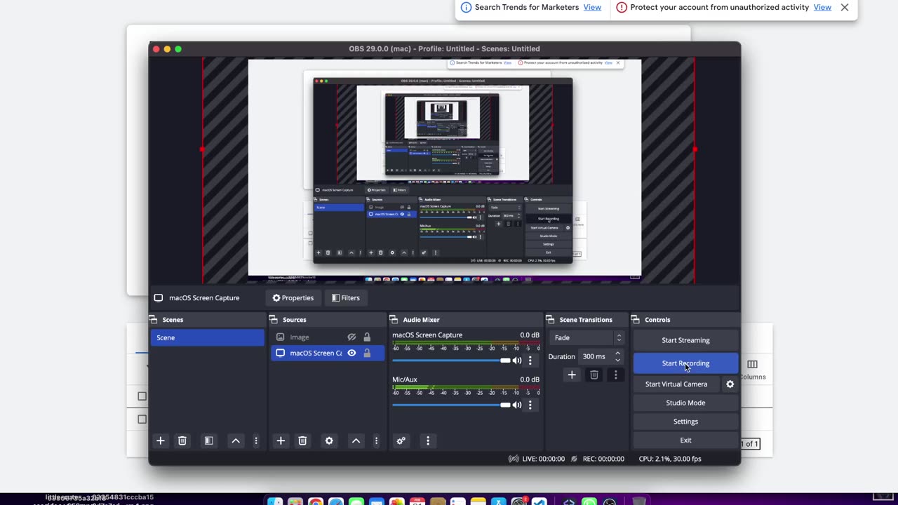Viewport: 898px width, 505px height.
Task: Tick the first checkbox in the background window
Action: pyautogui.click(x=142, y=396)
